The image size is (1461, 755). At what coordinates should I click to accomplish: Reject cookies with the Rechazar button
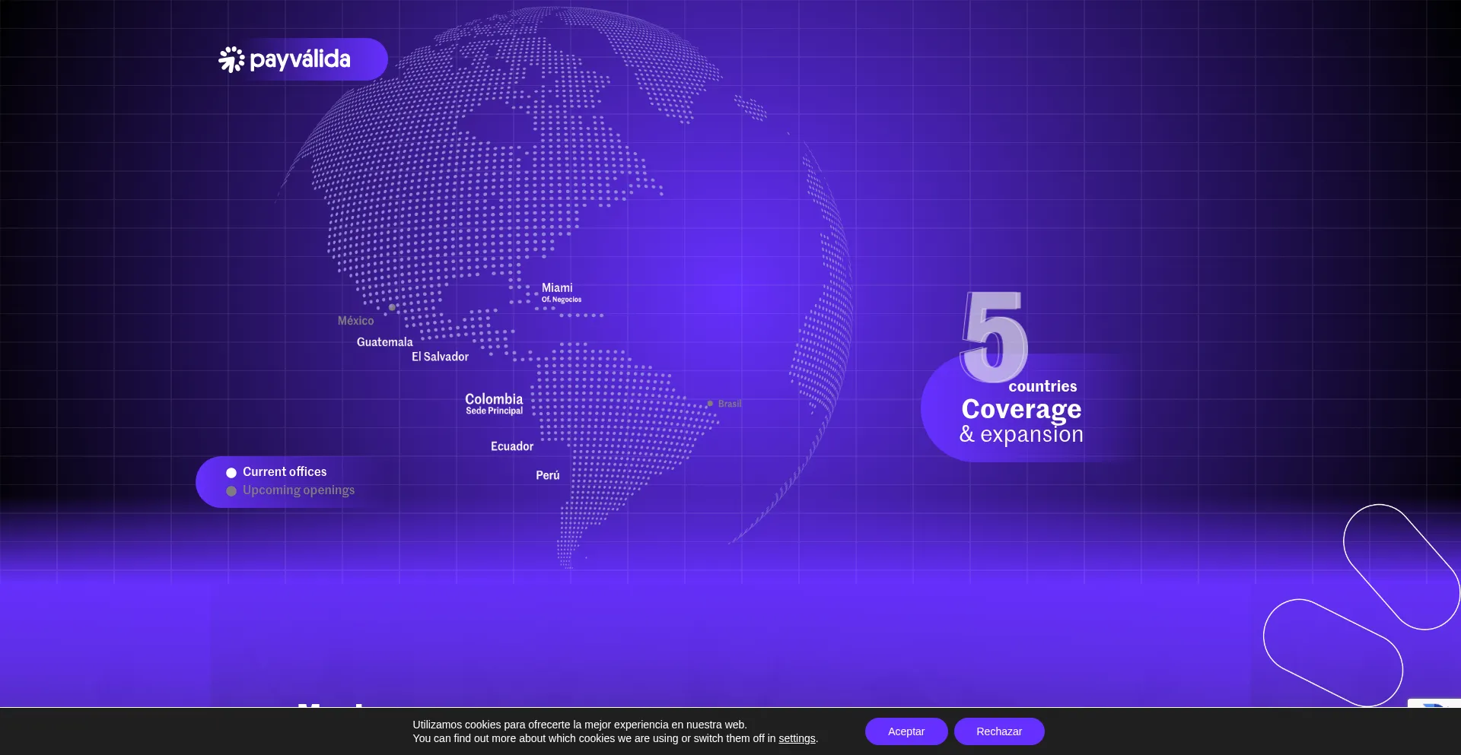coord(998,731)
